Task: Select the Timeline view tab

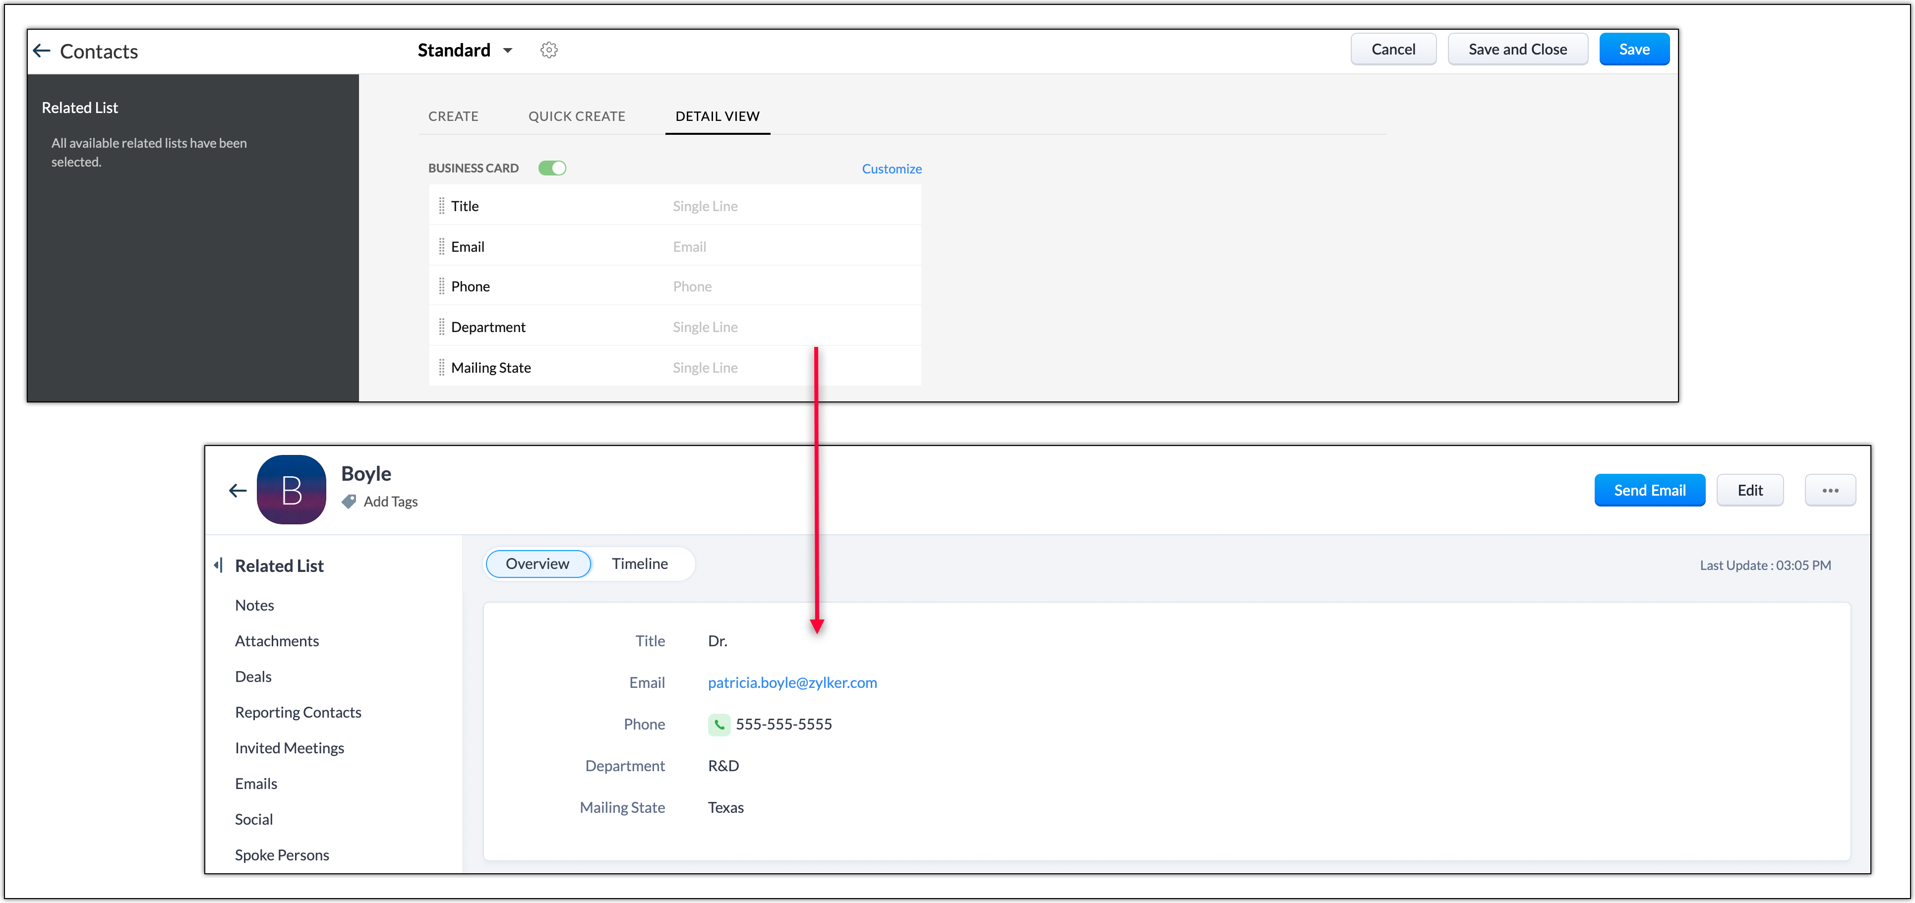Action: coord(639,564)
